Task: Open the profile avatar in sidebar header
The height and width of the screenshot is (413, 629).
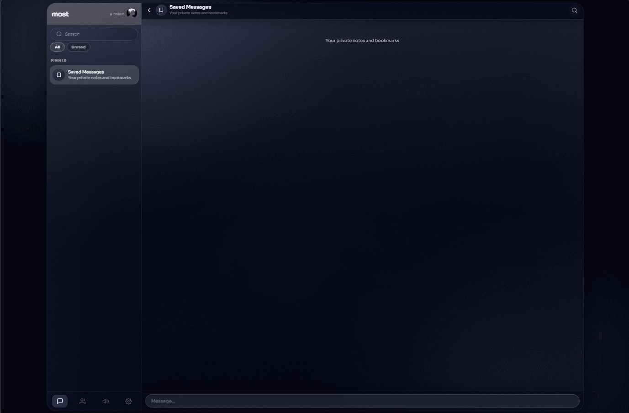Action: (132, 13)
